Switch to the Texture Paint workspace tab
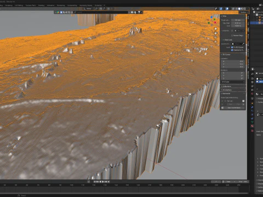 tap(31, 5)
